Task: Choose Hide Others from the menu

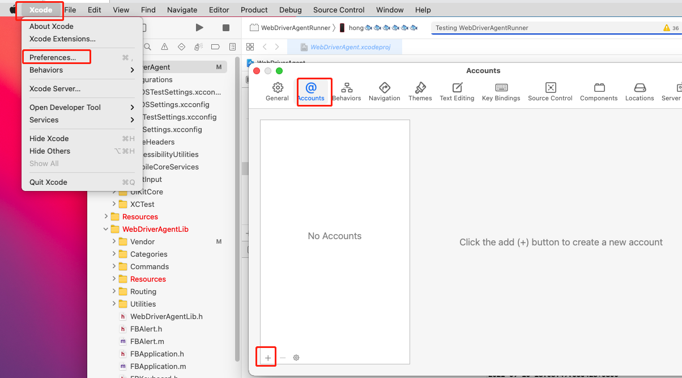Action: tap(82, 151)
